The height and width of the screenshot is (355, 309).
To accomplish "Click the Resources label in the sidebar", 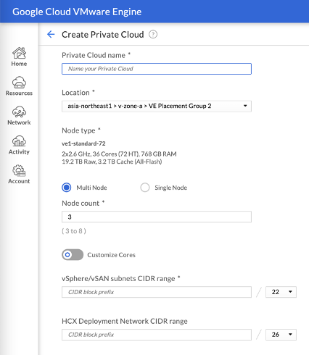I will (19, 93).
